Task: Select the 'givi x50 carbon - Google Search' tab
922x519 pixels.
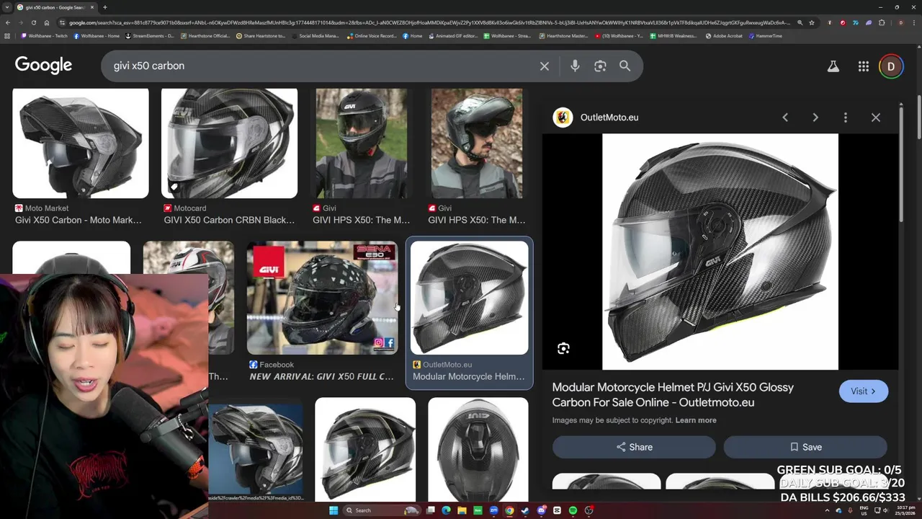Action: click(56, 7)
